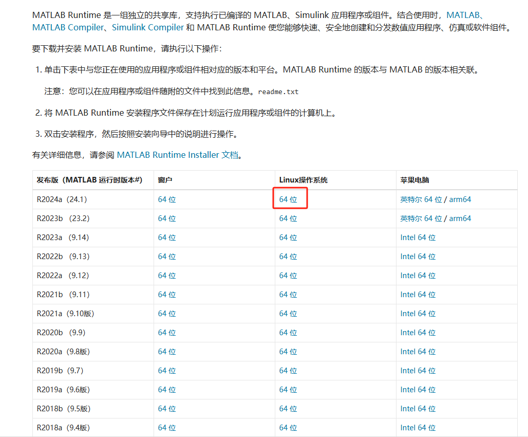
Task: Click R2018b Intel 64 位 Mac link
Action: click(418, 409)
